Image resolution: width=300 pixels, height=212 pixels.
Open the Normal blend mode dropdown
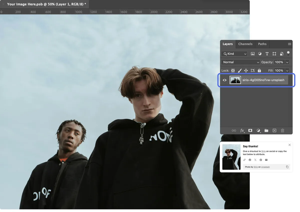(x=240, y=62)
